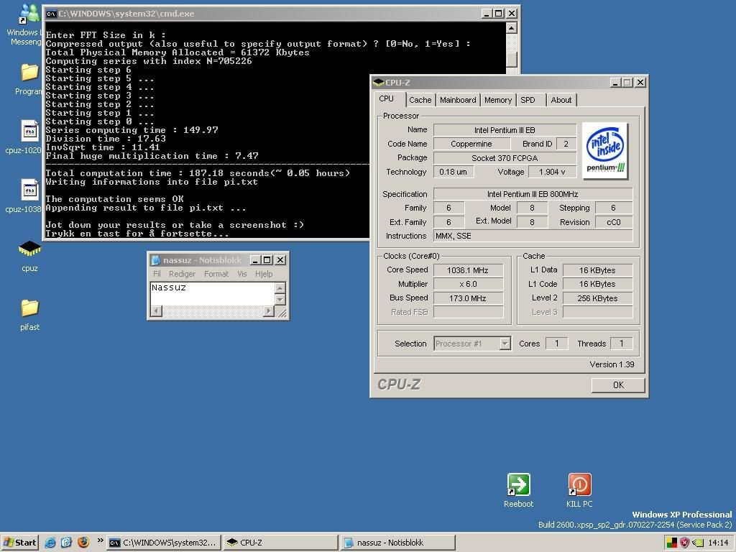
Task: Click the second quick launch icon
Action: (66, 543)
